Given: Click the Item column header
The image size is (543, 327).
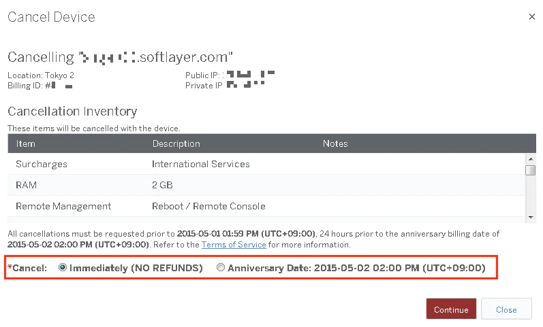Looking at the screenshot, I should [x=26, y=144].
